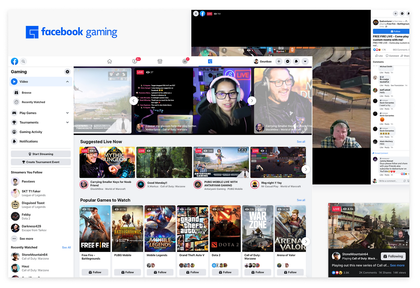Click See all beside Suggested Live Now
The height and width of the screenshot is (288, 420).
coord(301,142)
